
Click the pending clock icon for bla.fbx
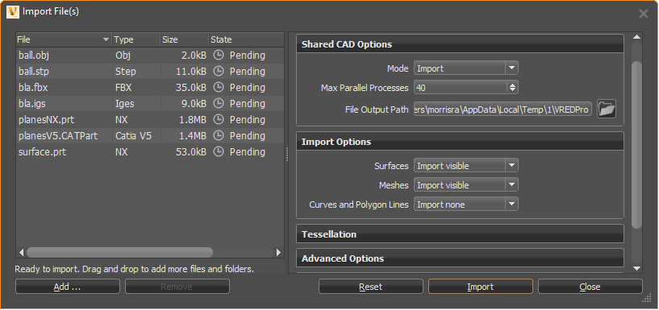tap(218, 87)
